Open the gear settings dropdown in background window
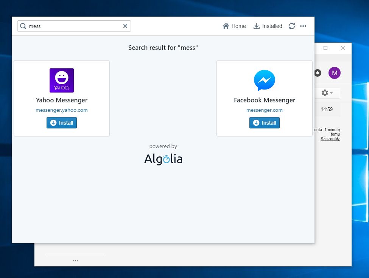Viewport: 369px width, 278px height. coord(327,93)
